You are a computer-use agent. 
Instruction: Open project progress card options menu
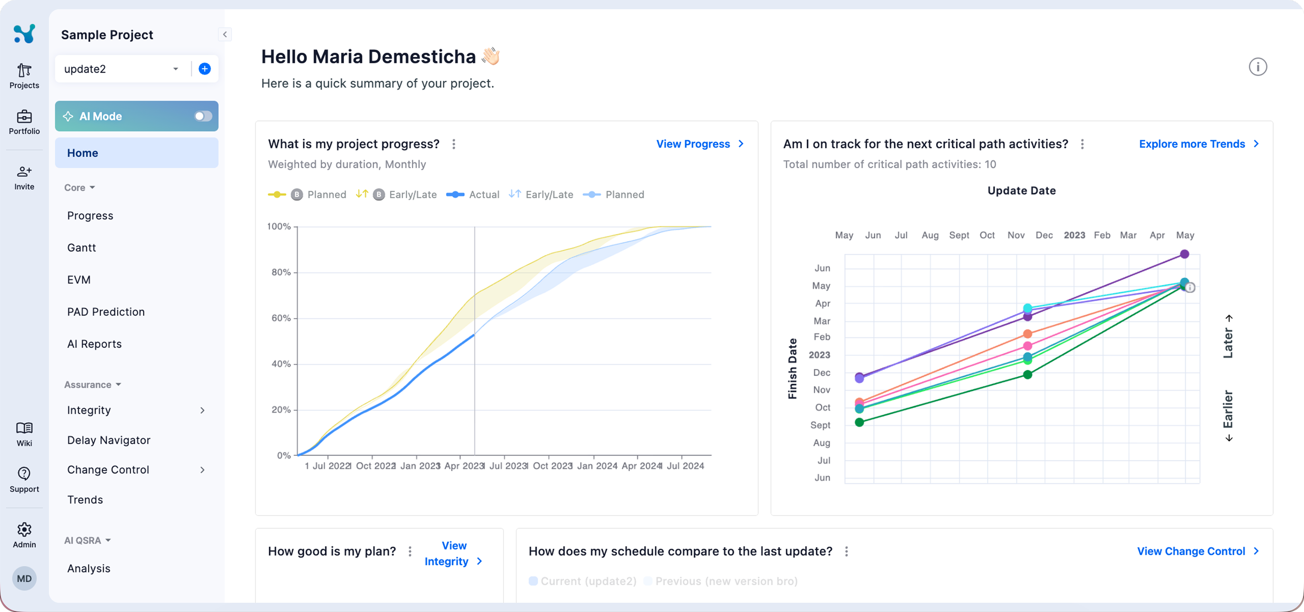[454, 144]
